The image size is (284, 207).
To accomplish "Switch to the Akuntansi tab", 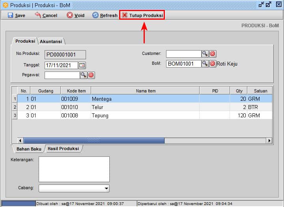I will [x=51, y=41].
